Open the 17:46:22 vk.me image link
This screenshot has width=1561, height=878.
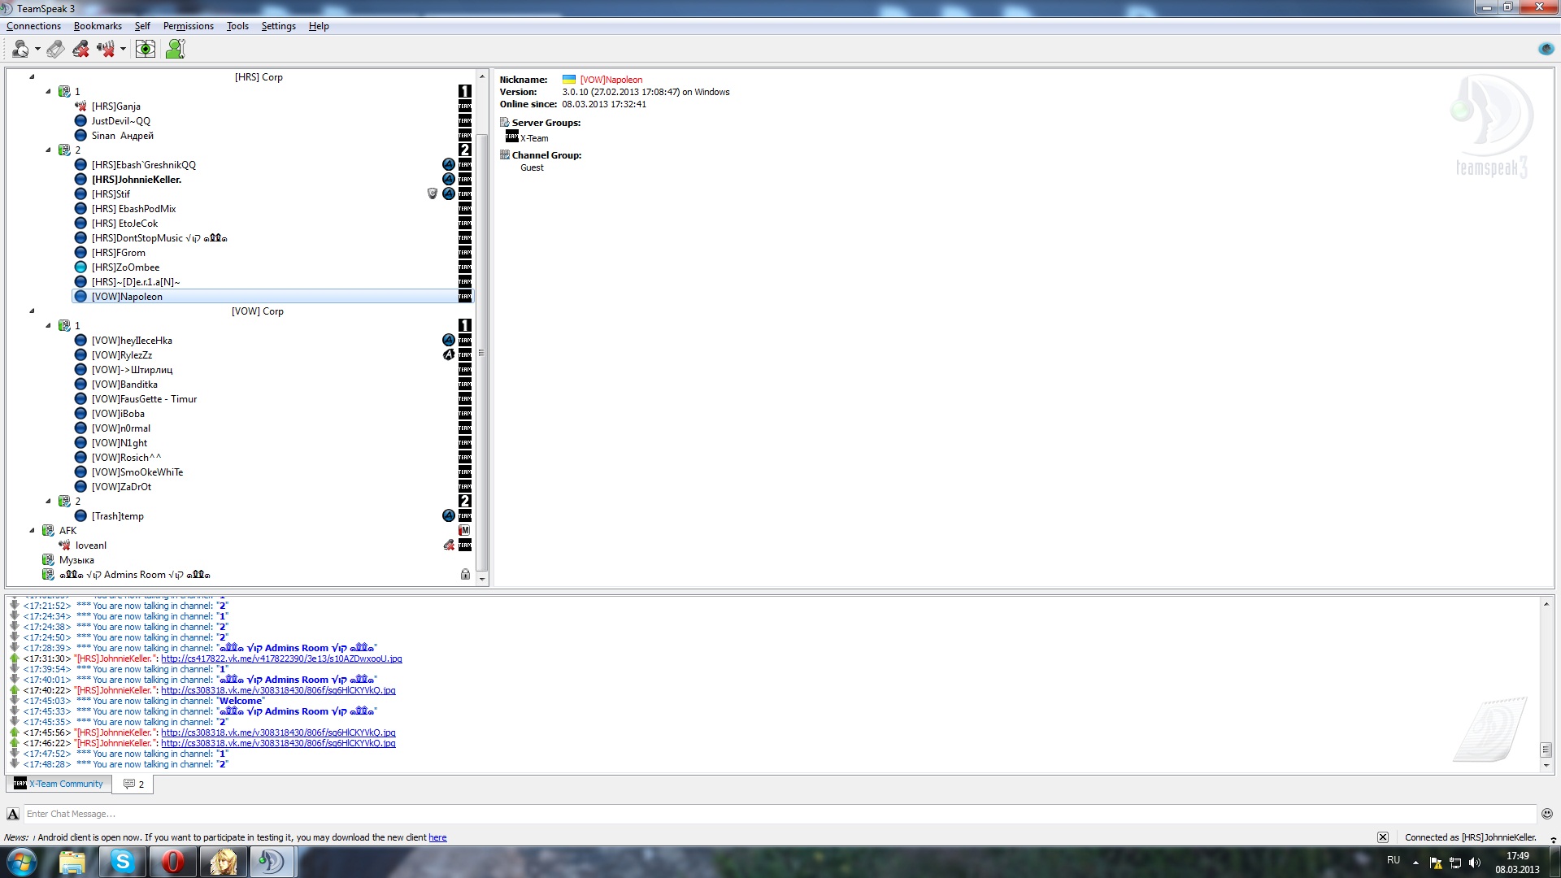(278, 744)
